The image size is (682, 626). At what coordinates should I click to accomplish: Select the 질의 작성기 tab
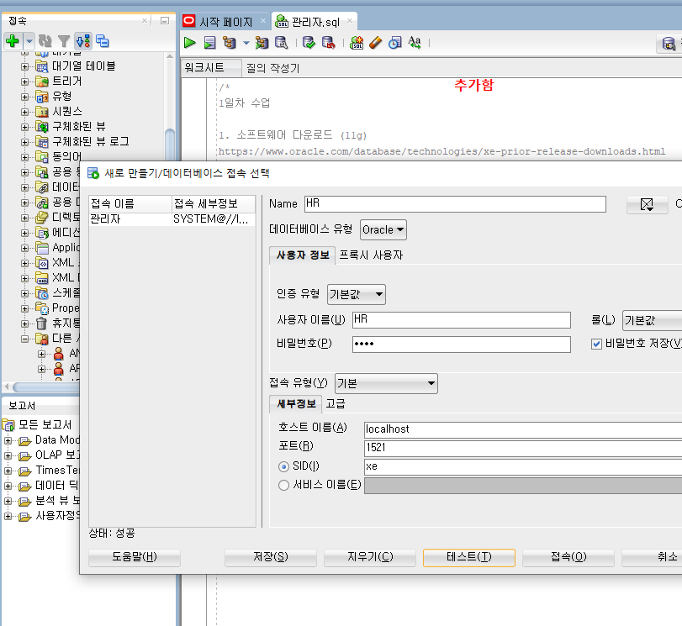[x=272, y=68]
